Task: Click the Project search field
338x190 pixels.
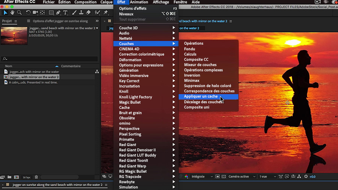Action: [51, 59]
